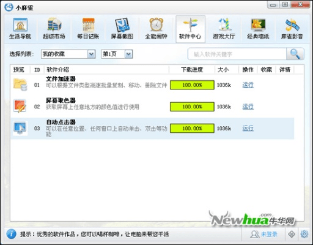The width and height of the screenshot is (313, 245).
Task: Open settings via the gear icon
Action: (x=304, y=234)
